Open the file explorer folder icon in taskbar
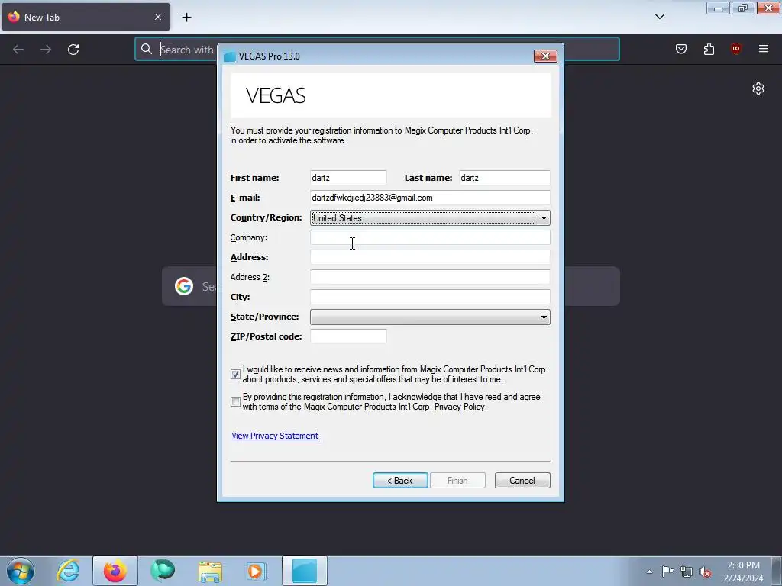Image resolution: width=782 pixels, height=586 pixels. tap(210, 571)
